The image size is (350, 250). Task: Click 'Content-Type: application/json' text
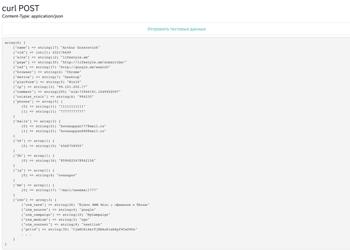tap(32, 16)
